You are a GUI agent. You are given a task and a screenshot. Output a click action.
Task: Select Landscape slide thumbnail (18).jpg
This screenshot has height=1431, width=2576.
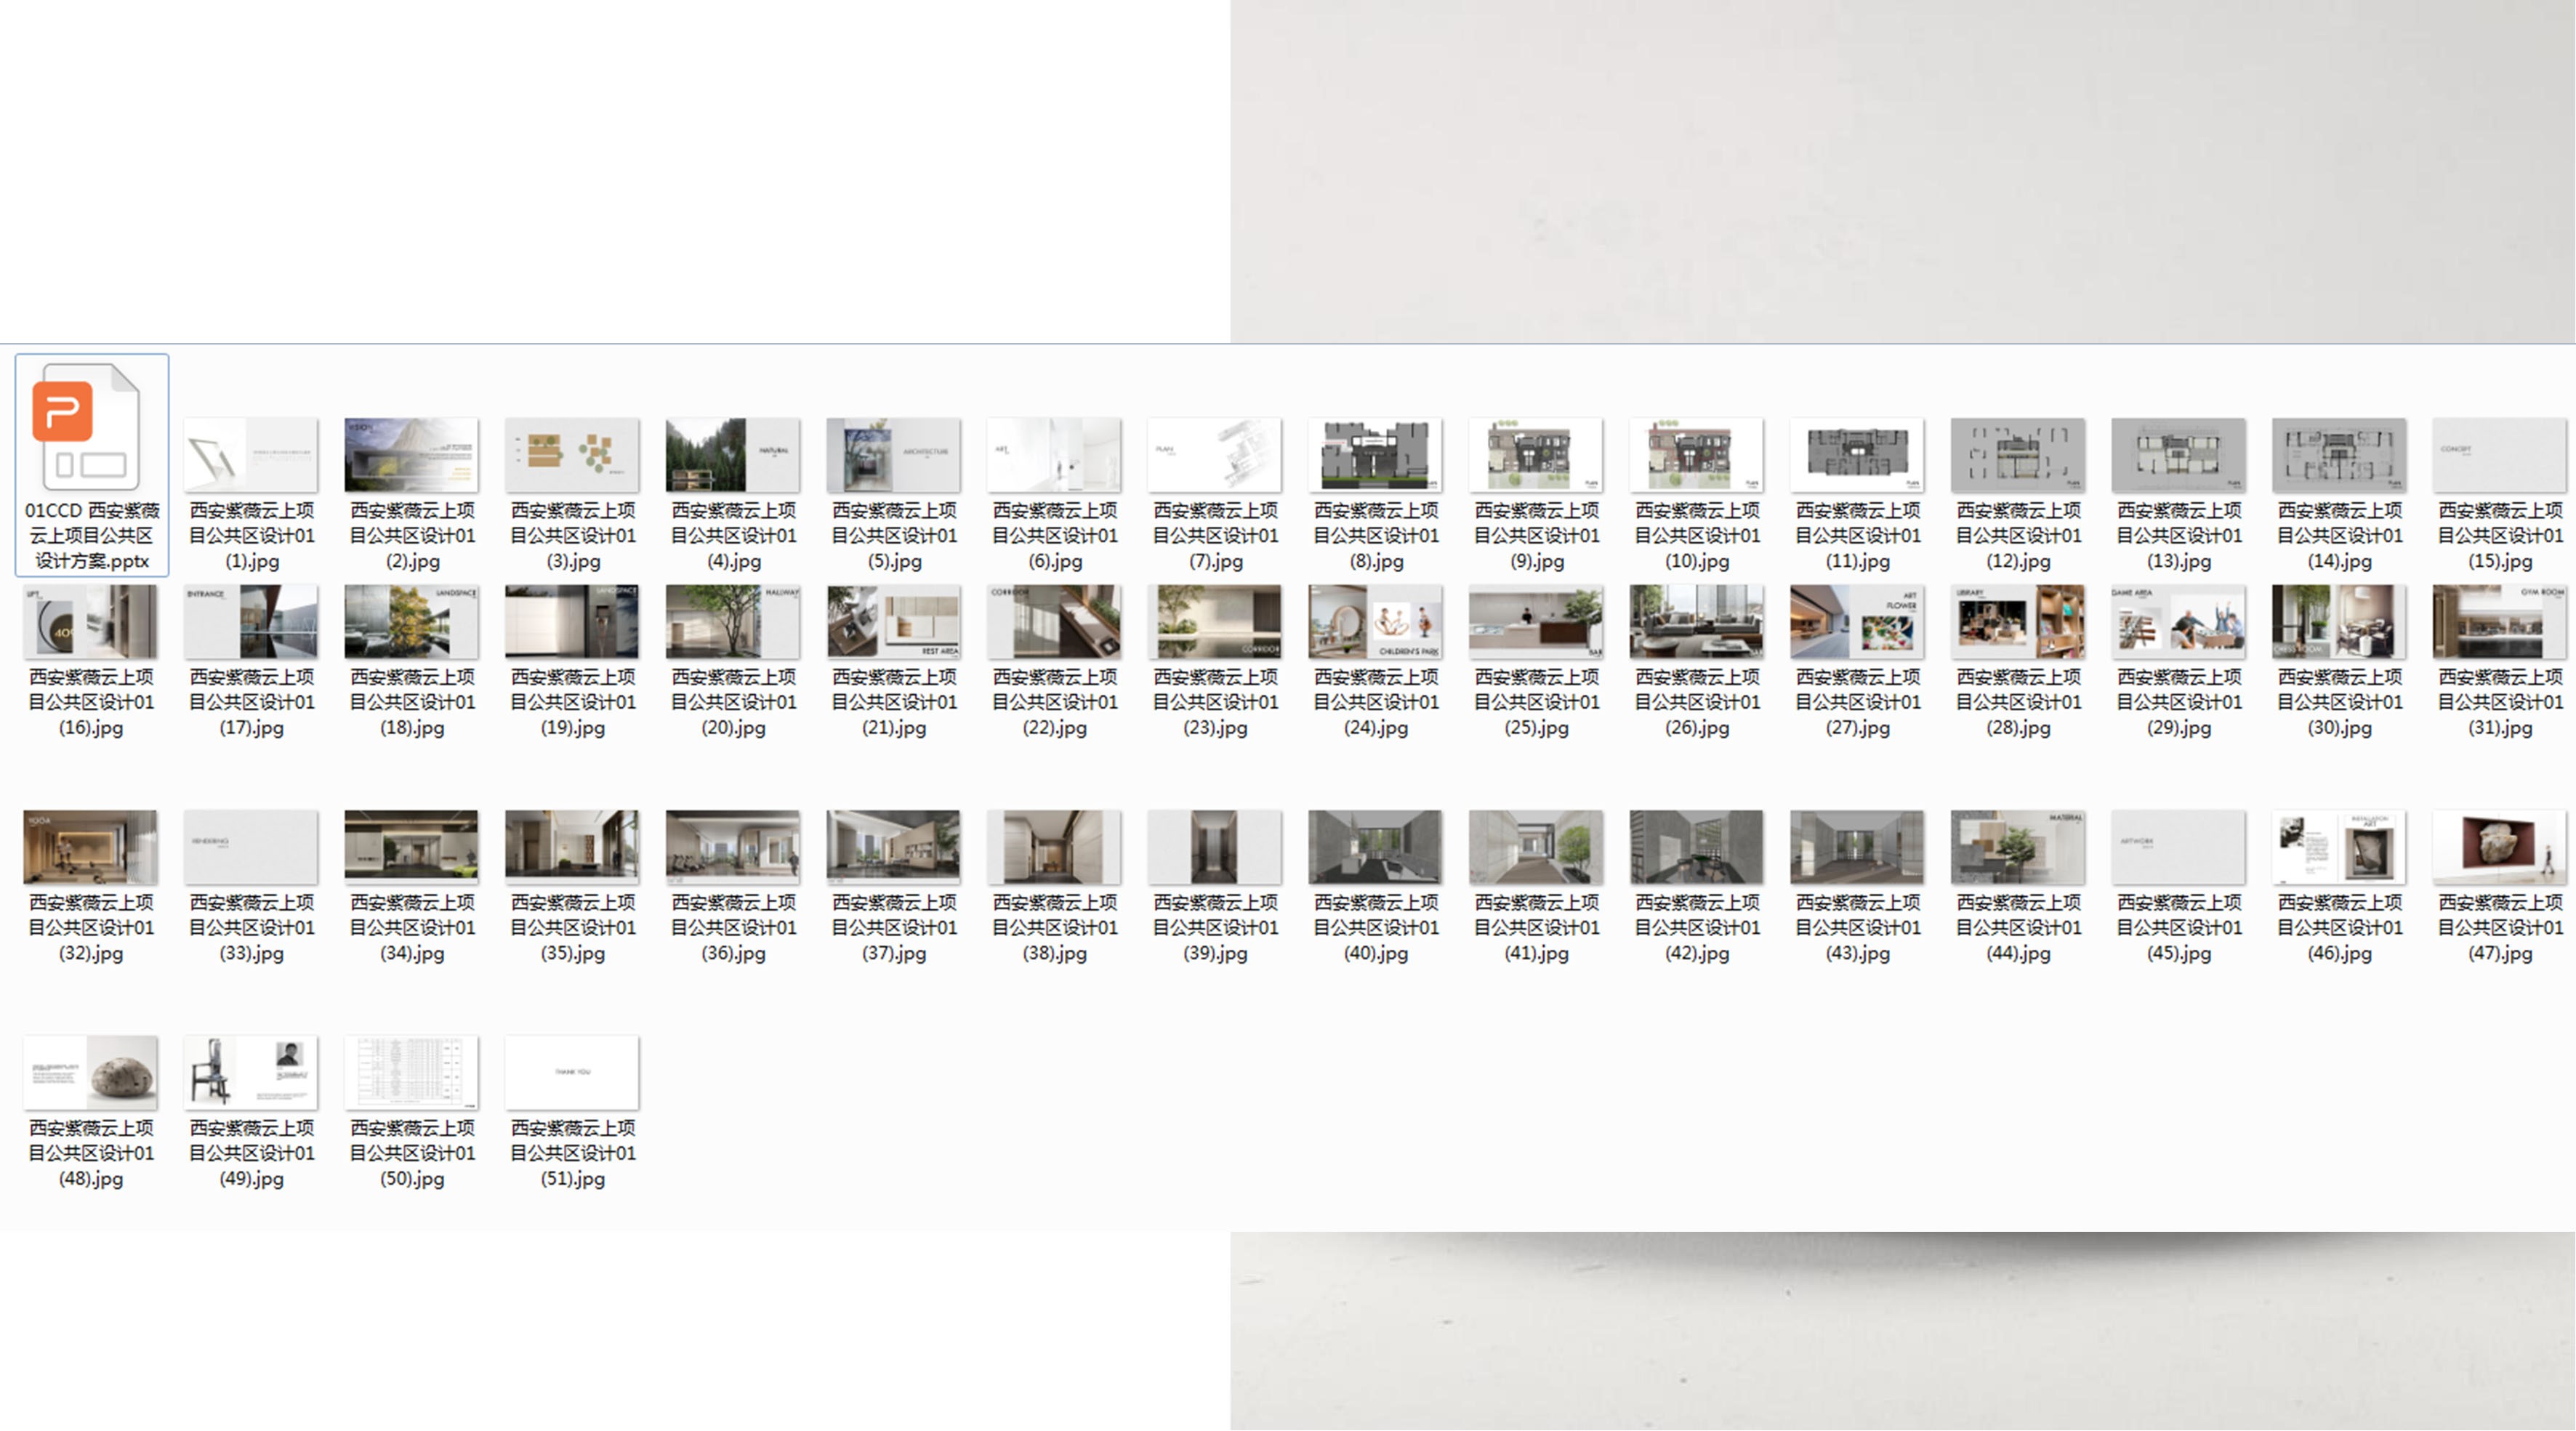pos(412,622)
